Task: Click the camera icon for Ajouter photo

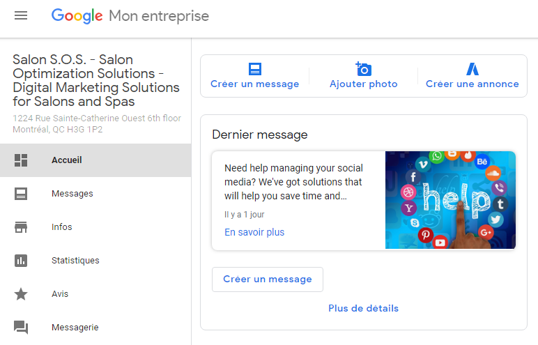Action: (363, 69)
